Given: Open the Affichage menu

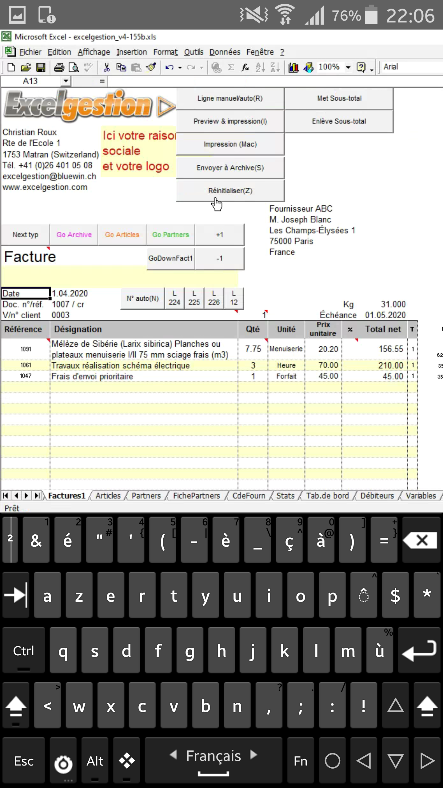Looking at the screenshot, I should point(94,52).
